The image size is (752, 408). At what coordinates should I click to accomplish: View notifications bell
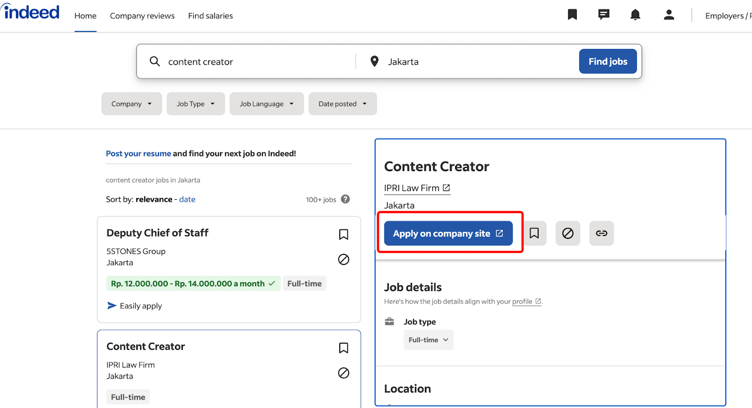[635, 15]
